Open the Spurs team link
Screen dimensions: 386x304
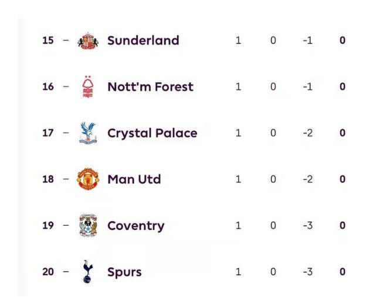pyautogui.click(x=124, y=272)
